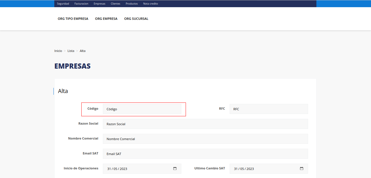Open the Facturacion menu
The width and height of the screenshot is (371, 178).
pyautogui.click(x=81, y=4)
